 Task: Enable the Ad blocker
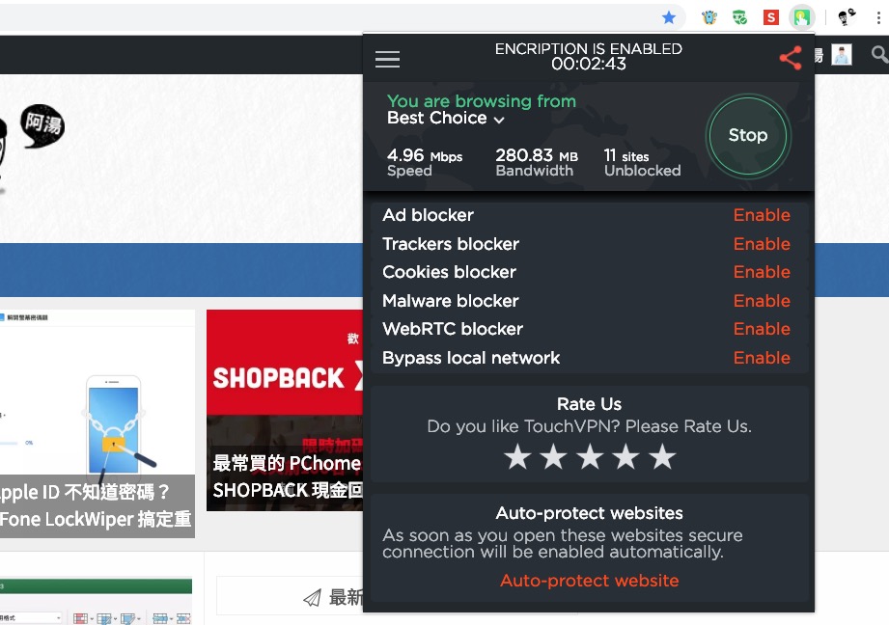click(762, 215)
